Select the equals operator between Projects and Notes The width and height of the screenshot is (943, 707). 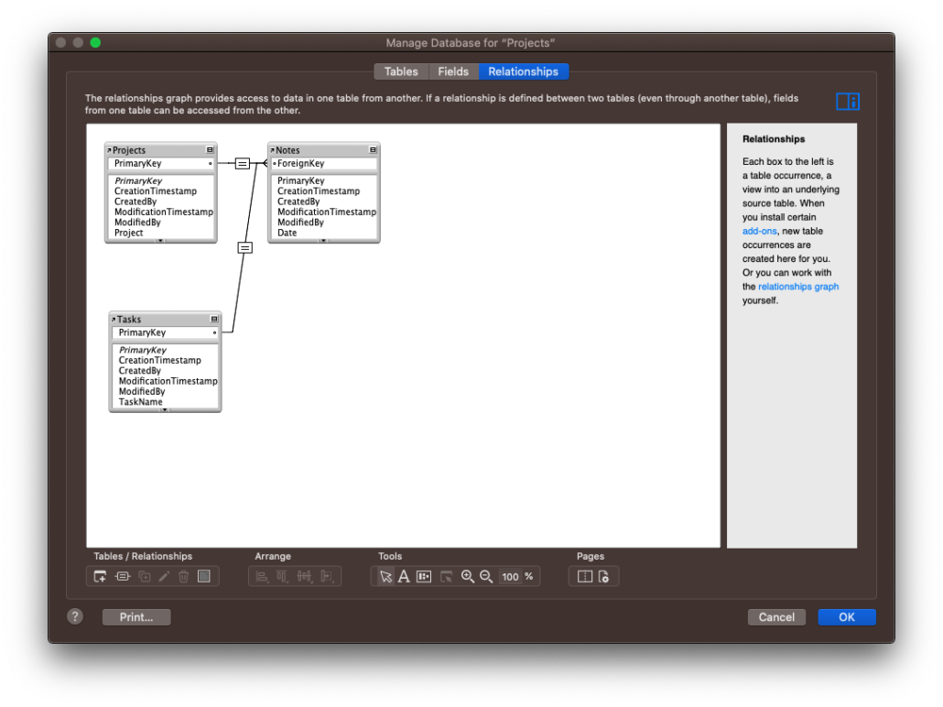(x=242, y=163)
